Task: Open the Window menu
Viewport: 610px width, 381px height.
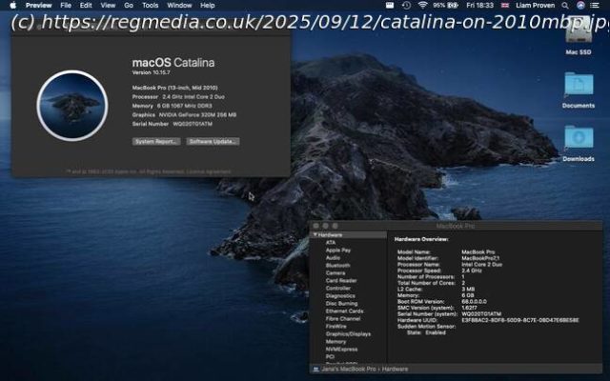Action: click(179, 6)
